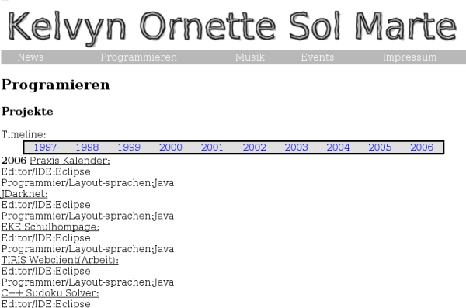Open the Programmieren navigation item
This screenshot has width=466, height=308.
click(138, 57)
